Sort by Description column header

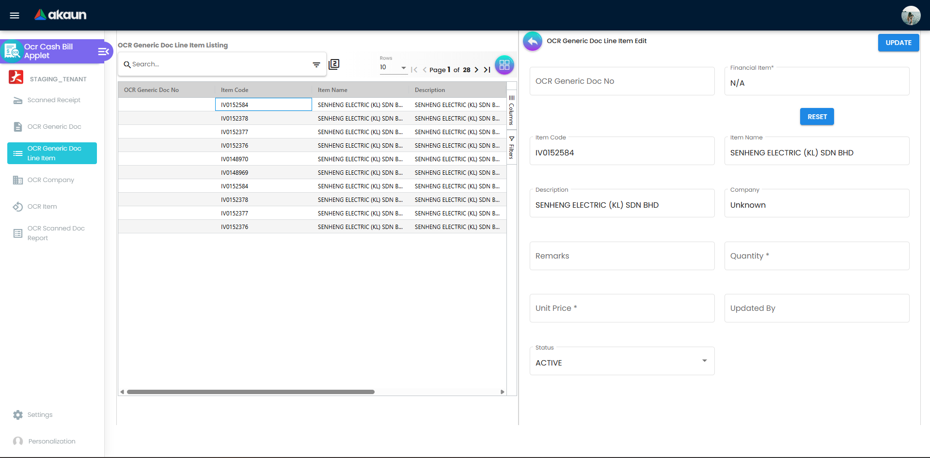pos(457,90)
